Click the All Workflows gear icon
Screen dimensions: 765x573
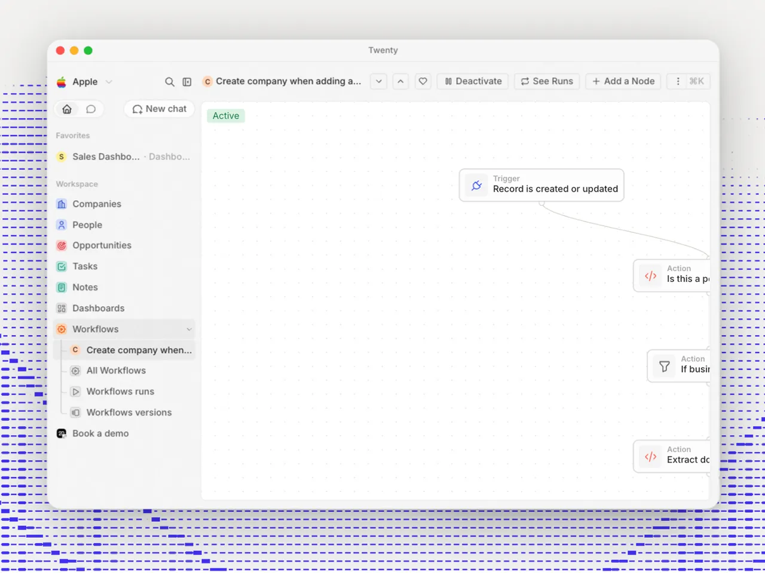(75, 371)
